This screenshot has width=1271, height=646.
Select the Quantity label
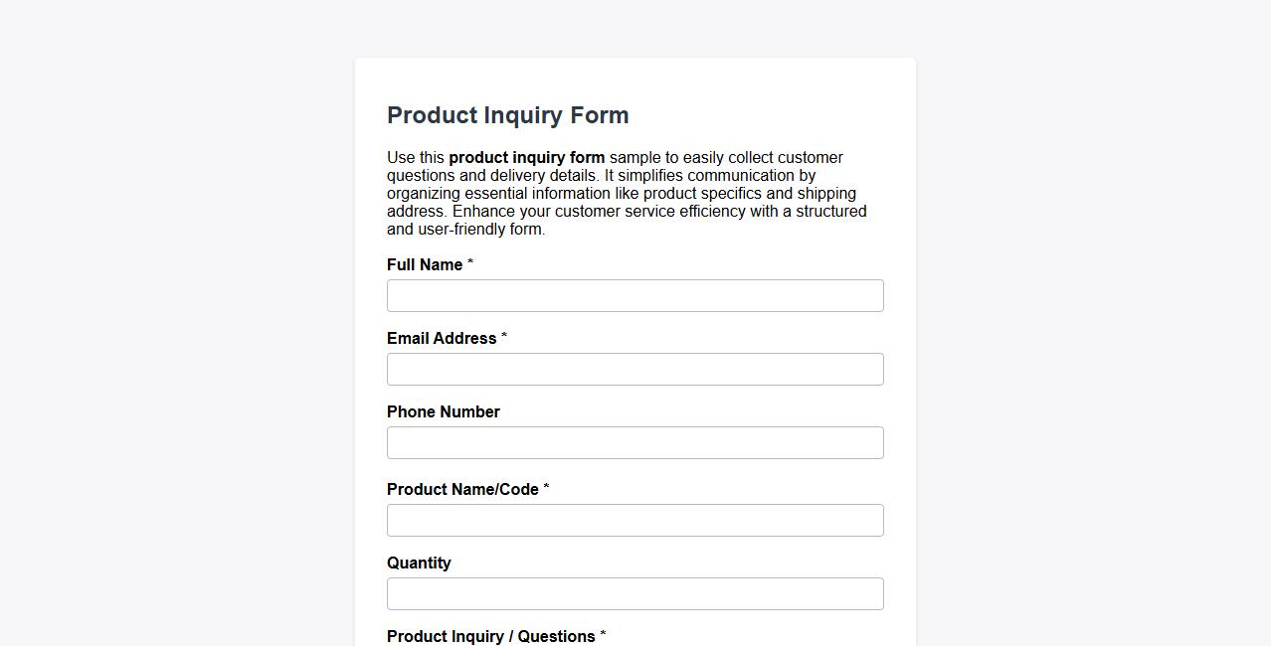pyautogui.click(x=419, y=563)
